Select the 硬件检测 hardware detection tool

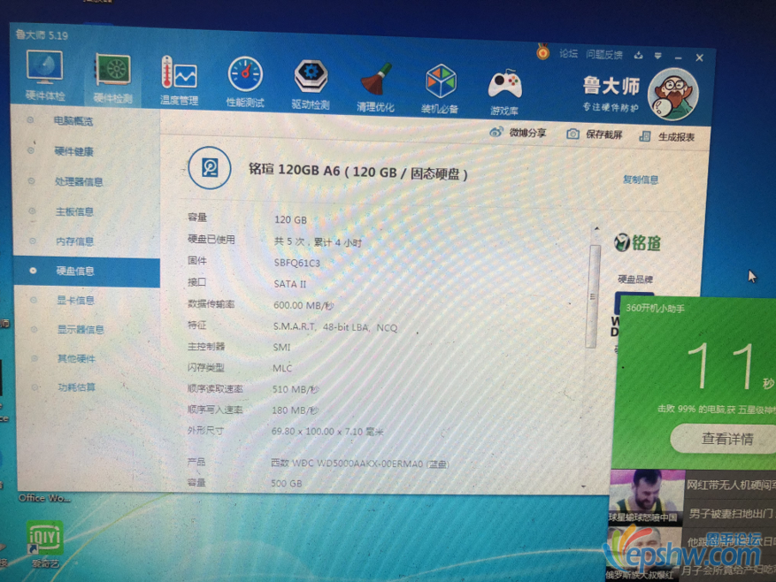(113, 78)
